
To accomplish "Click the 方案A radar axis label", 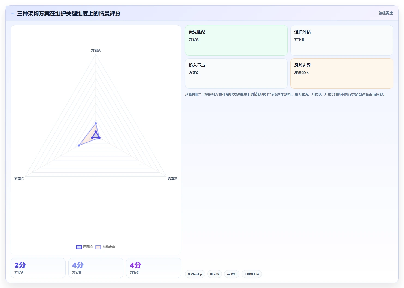I will tap(96, 50).
